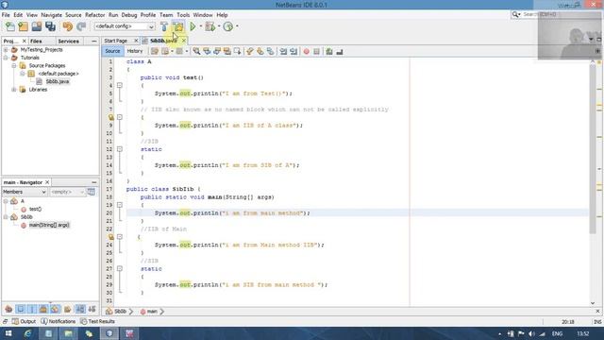Viewport: 604px width, 340px height.
Task: Run the project with the green play icon
Action: tap(193, 26)
